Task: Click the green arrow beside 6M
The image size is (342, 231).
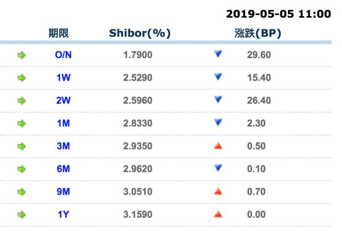Action: pyautogui.click(x=21, y=169)
